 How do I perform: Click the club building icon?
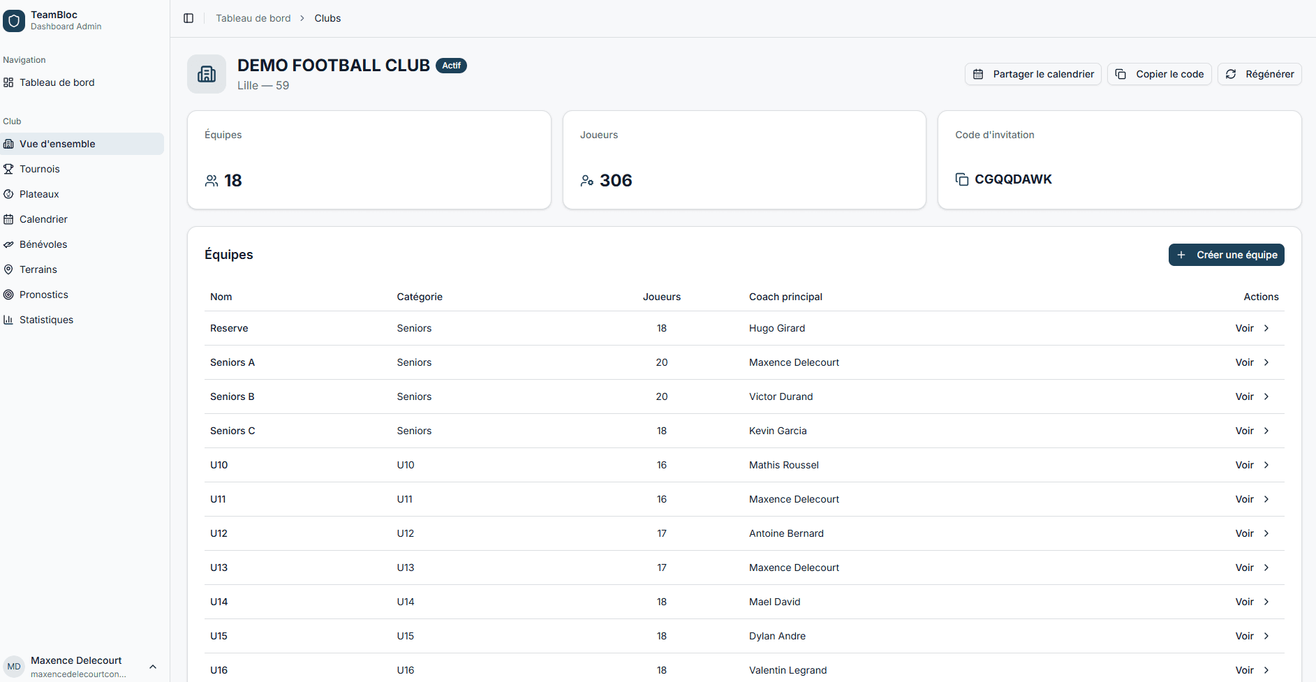(207, 74)
